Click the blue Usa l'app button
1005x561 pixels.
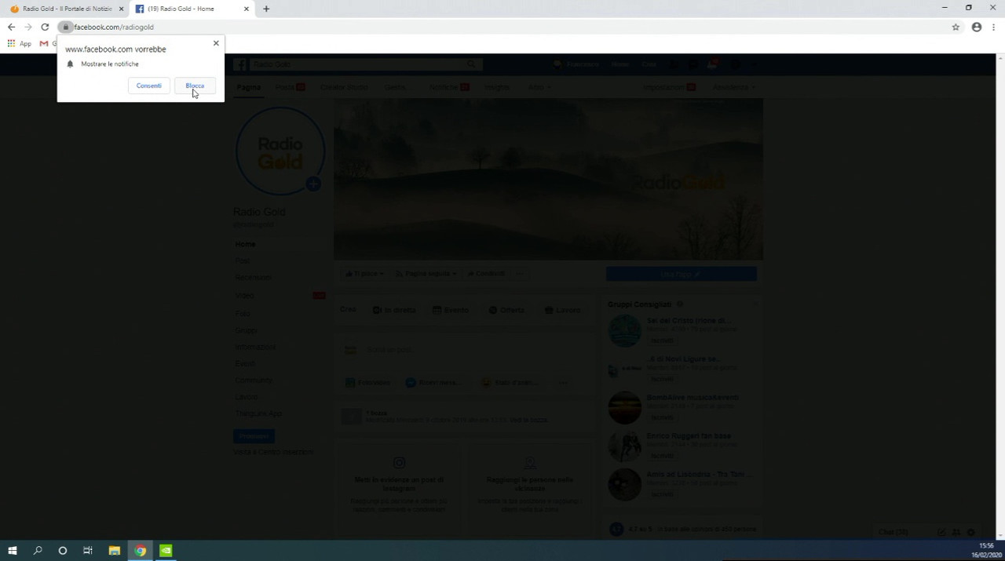click(x=682, y=274)
